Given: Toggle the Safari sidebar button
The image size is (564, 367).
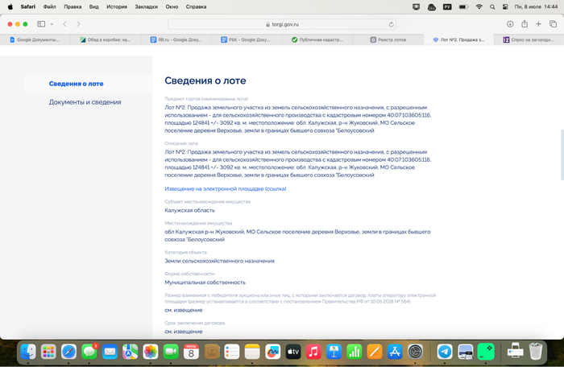Looking at the screenshot, I should [41, 24].
